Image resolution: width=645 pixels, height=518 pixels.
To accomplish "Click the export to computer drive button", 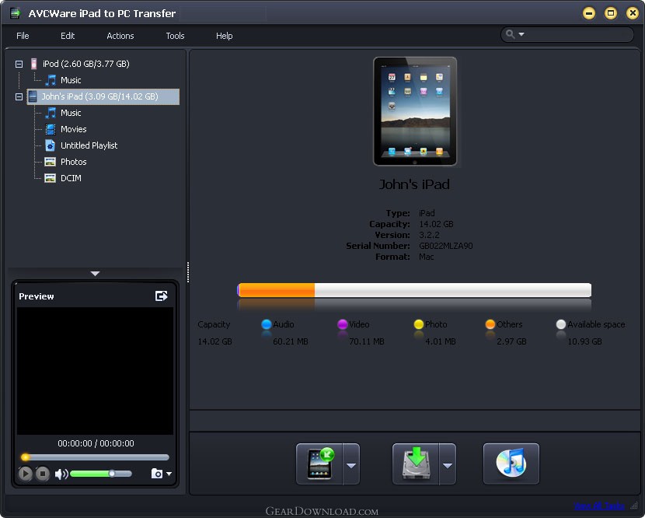I will [416, 464].
